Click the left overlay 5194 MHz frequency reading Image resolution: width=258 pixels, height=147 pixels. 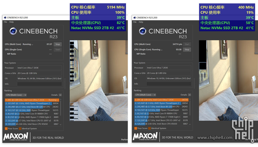tap(116, 7)
